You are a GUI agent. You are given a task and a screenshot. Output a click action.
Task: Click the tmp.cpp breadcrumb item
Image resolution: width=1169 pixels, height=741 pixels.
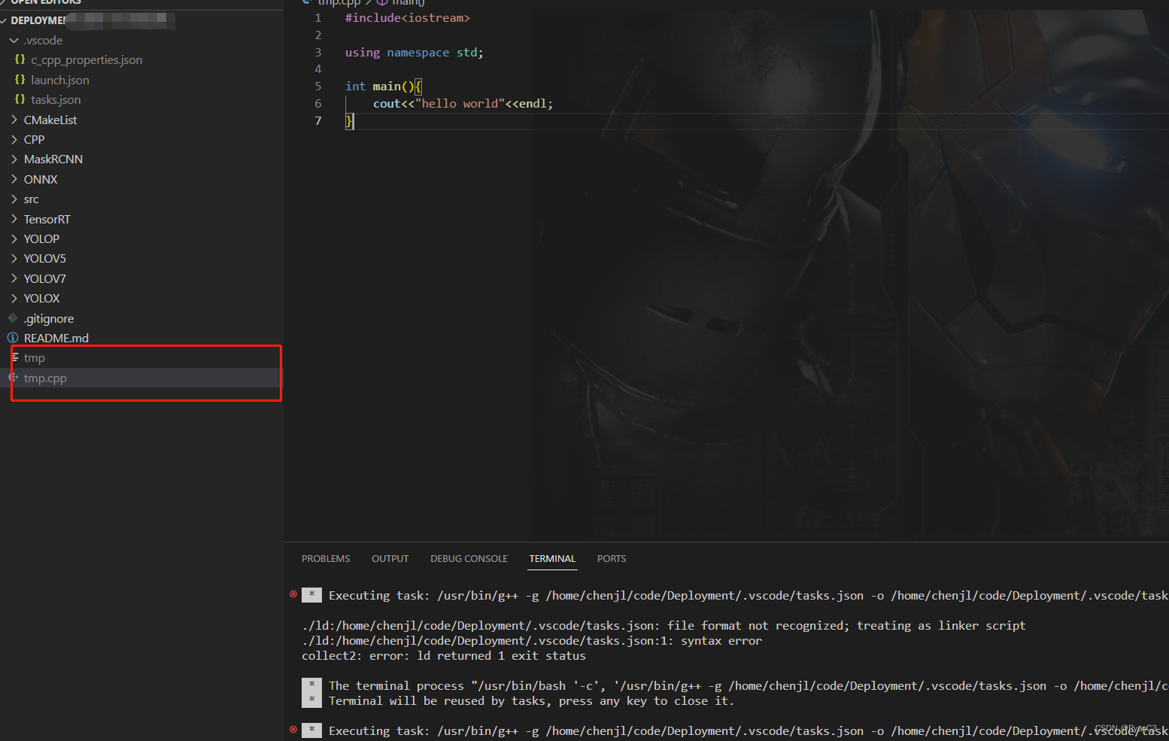pos(332,3)
